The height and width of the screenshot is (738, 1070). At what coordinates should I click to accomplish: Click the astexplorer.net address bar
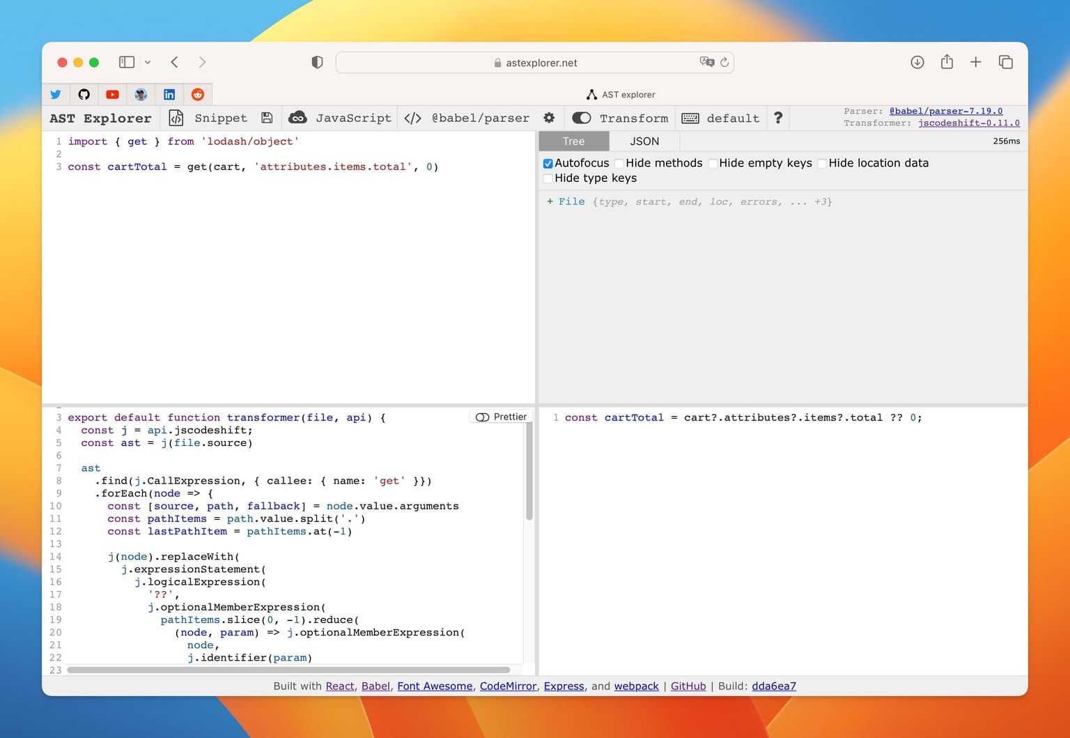(x=534, y=63)
